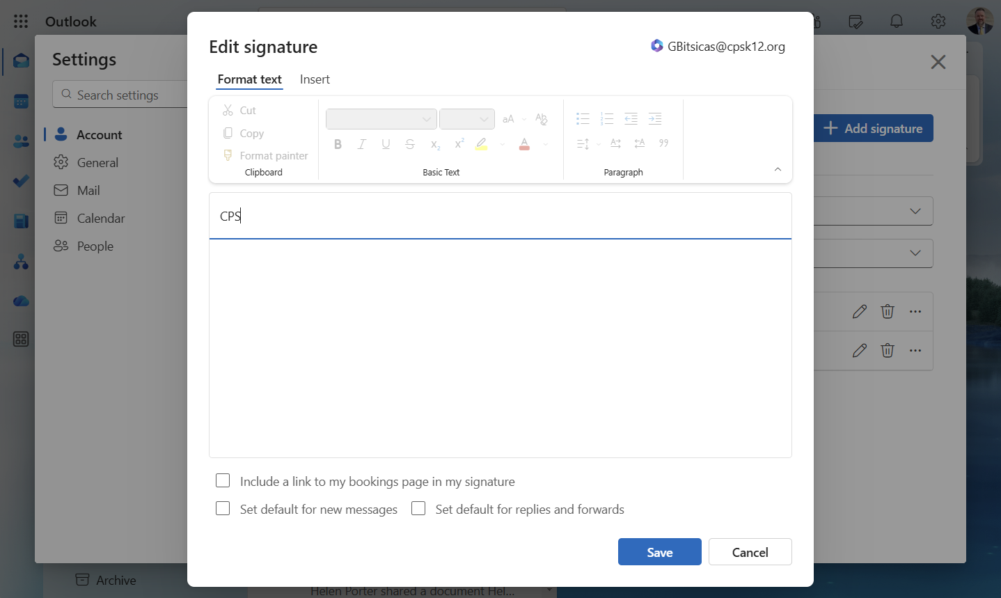1001x598 pixels.
Task: Apply subscript formatting
Action: (435, 144)
